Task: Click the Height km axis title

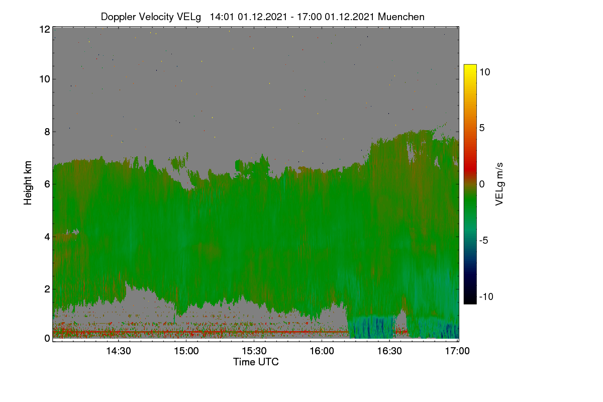Action: (x=28, y=183)
